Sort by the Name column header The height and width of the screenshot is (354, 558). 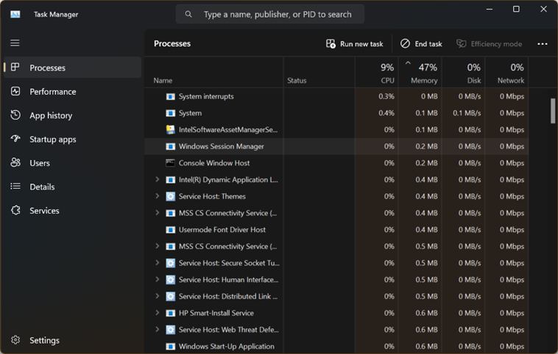pyautogui.click(x=214, y=73)
